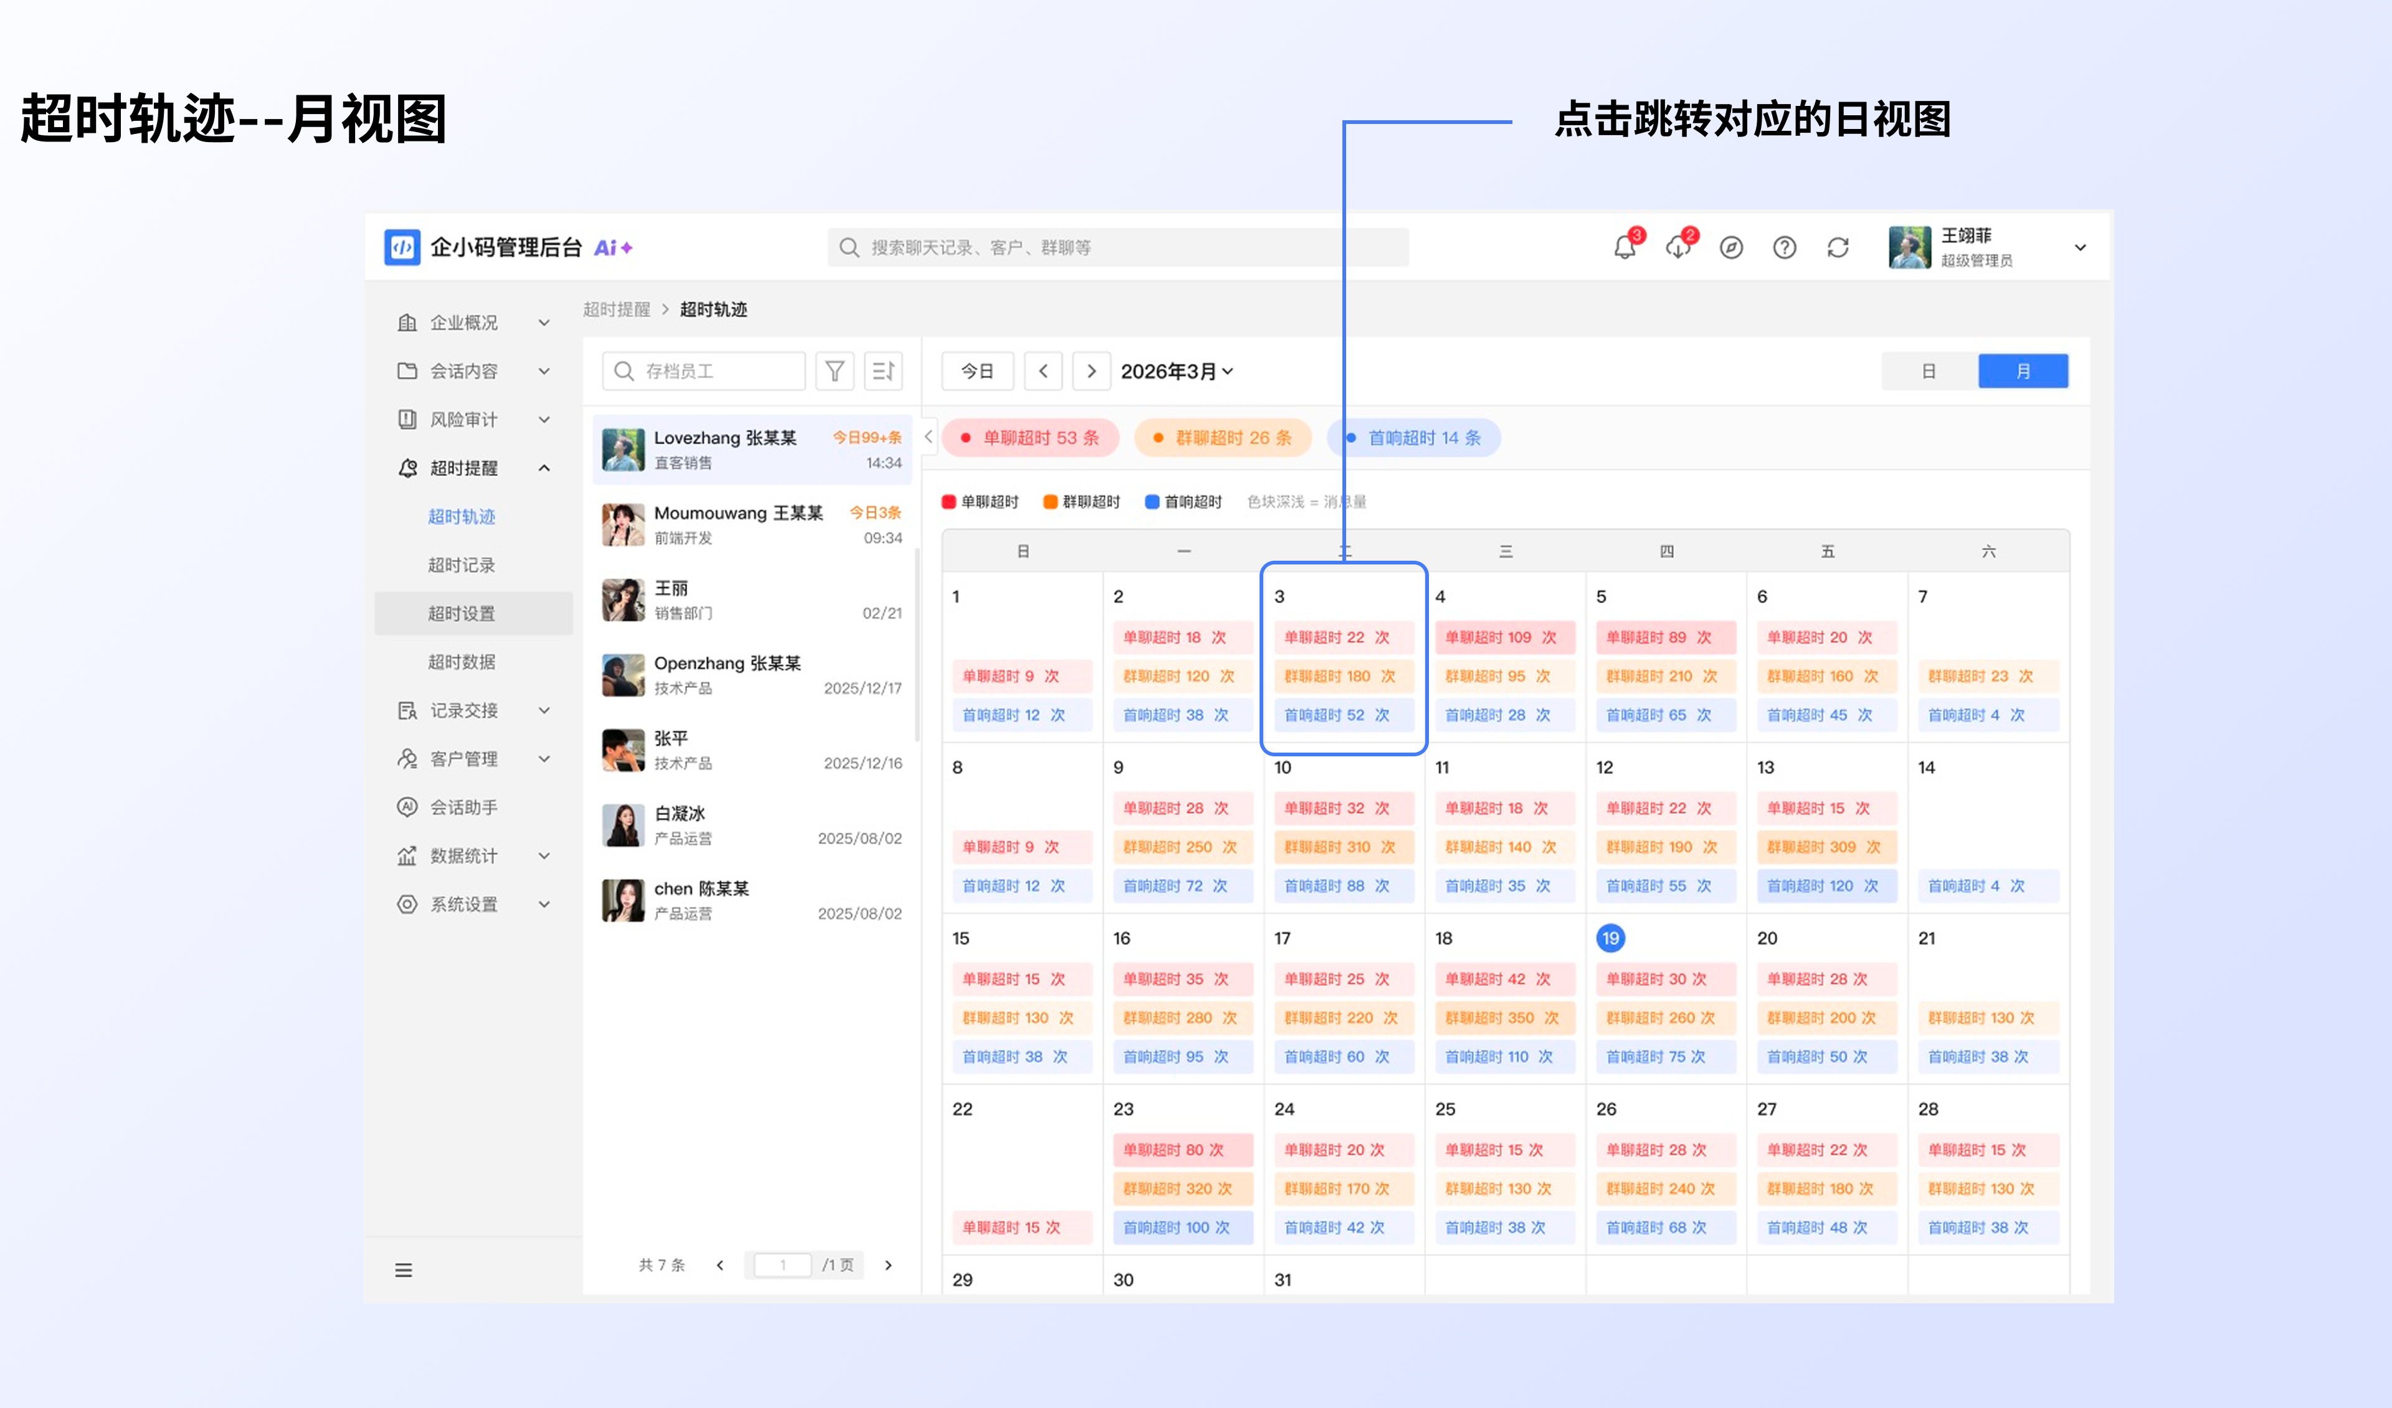Image resolution: width=2392 pixels, height=1408 pixels.
Task: Click the 王翊菲 user avatar
Action: coord(1909,248)
